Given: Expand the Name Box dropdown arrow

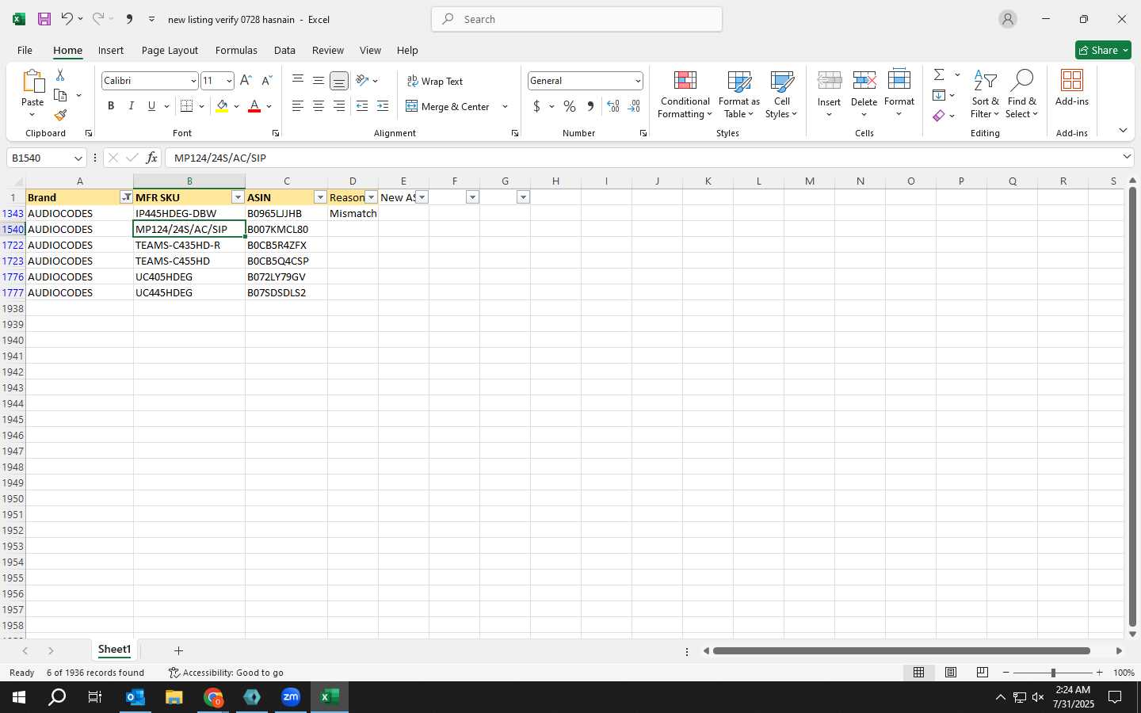Looking at the screenshot, I should coord(78,158).
